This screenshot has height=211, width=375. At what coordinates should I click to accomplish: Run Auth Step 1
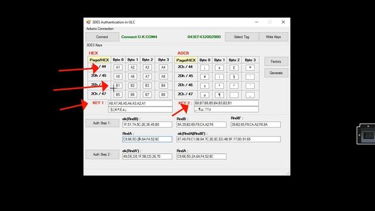pos(102,123)
